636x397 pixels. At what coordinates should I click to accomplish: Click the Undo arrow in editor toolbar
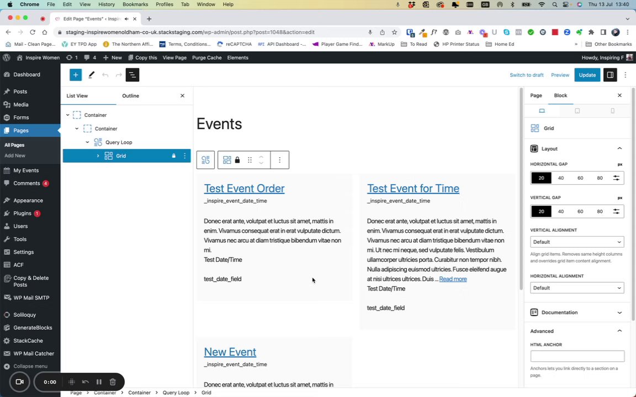pyautogui.click(x=105, y=75)
